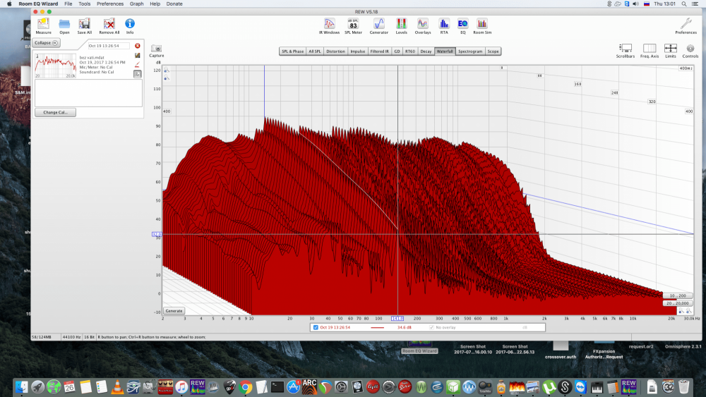Click the measurement notes icon below trace color
Viewport: 706px width, 397px height.
pyautogui.click(x=138, y=74)
